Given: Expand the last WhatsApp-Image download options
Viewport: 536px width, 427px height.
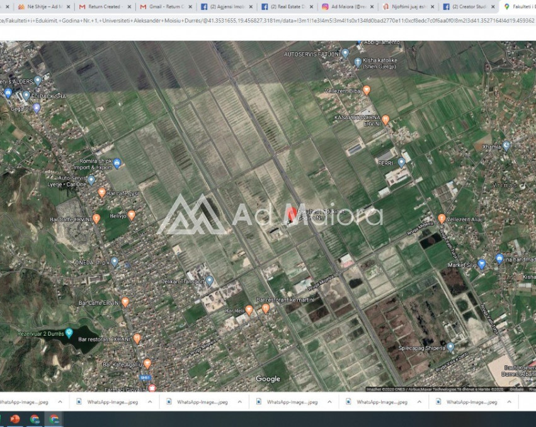Looking at the screenshot, I should (509, 401).
